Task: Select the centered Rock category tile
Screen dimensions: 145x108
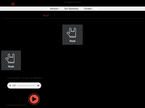Action: coord(73,35)
